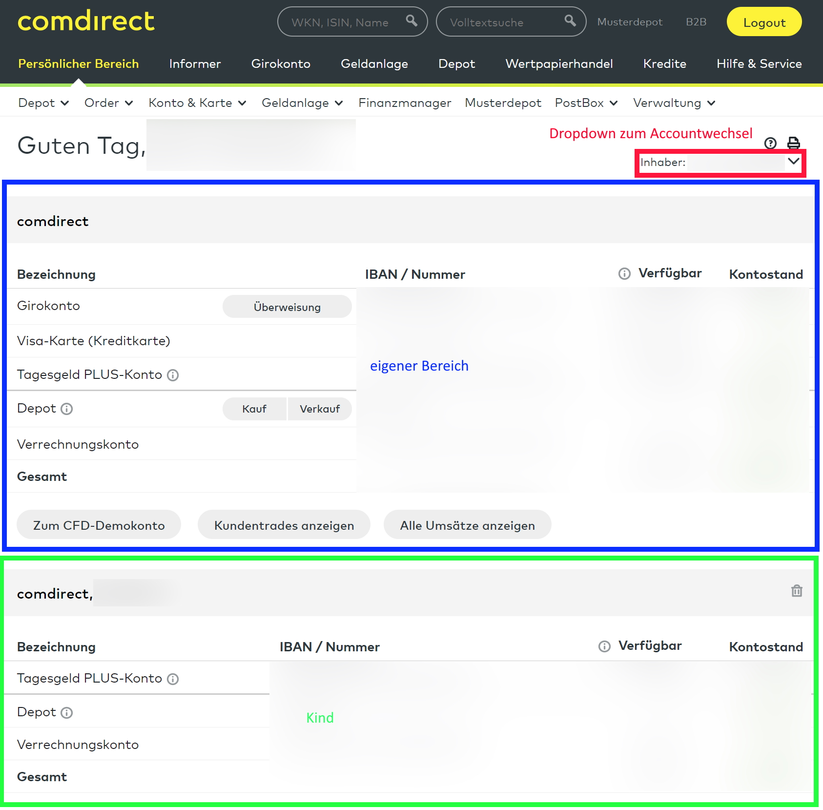Click the trash icon beside child account
Image resolution: width=823 pixels, height=810 pixels.
pyautogui.click(x=797, y=591)
